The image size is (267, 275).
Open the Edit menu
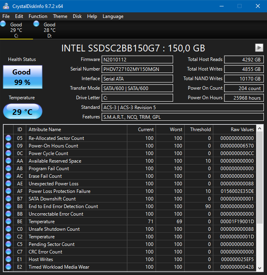(19, 16)
